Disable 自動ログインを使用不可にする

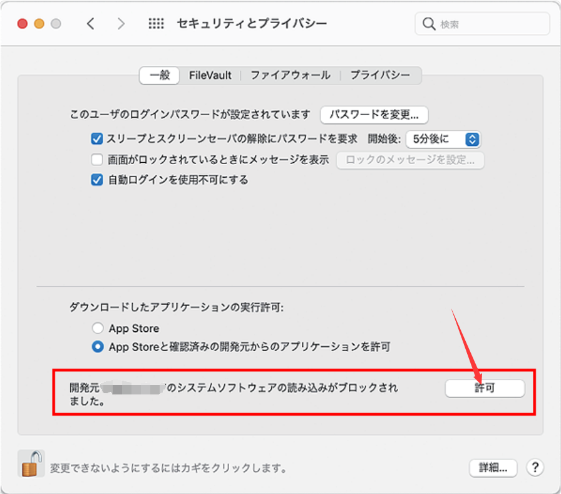[x=97, y=180]
